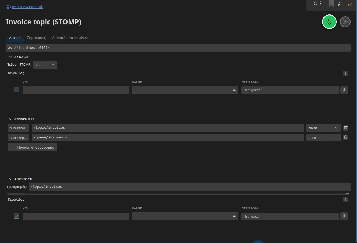
Task: Click the connection header VALUE field
Action: 185,90
